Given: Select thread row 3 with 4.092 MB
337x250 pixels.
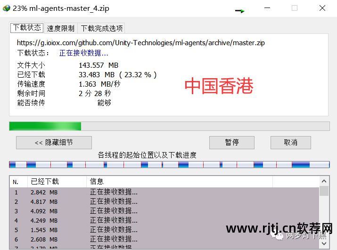Looking at the screenshot, I should [x=164, y=211].
